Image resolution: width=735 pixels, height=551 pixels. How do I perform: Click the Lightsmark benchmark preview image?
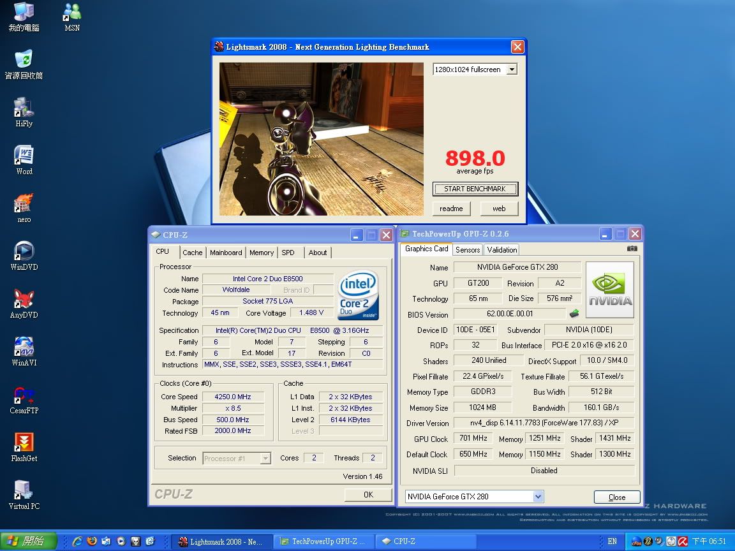[x=322, y=139]
